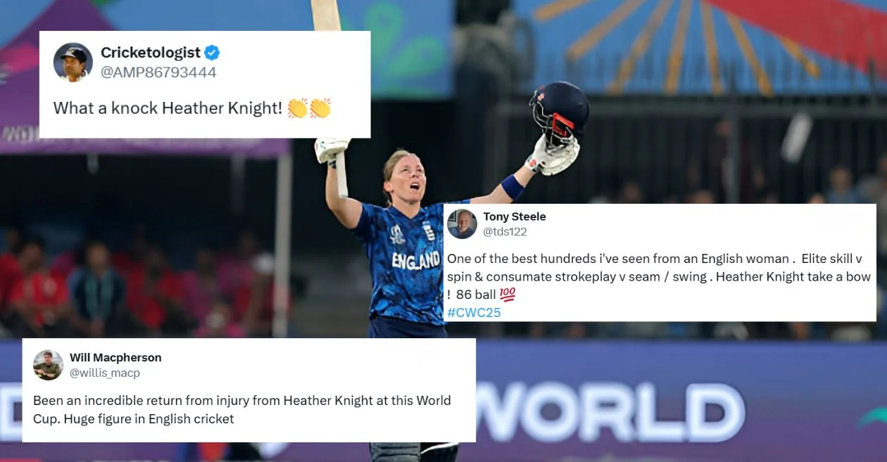Click the clapping hands emoji in the tweet
887x462 pixels.
309,108
